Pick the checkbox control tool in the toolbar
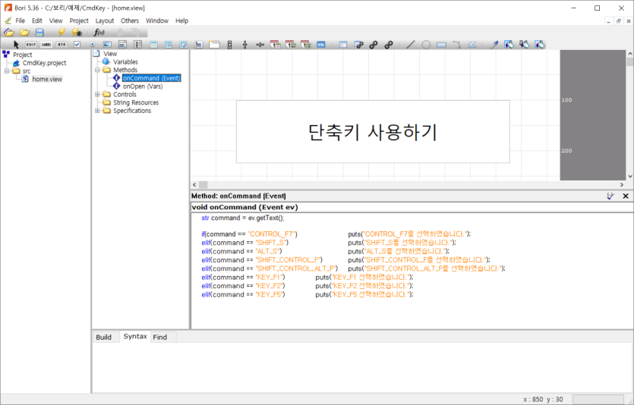The height and width of the screenshot is (405, 634). tap(77, 45)
